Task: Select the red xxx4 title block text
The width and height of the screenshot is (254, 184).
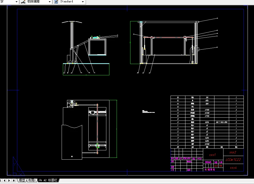Action: tap(233, 168)
